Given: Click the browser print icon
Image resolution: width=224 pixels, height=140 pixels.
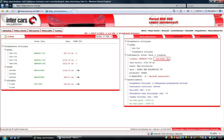Looking at the screenshot, I should (x=188, y=11).
